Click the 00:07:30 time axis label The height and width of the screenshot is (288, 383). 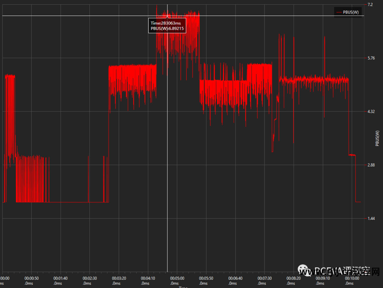click(265, 279)
